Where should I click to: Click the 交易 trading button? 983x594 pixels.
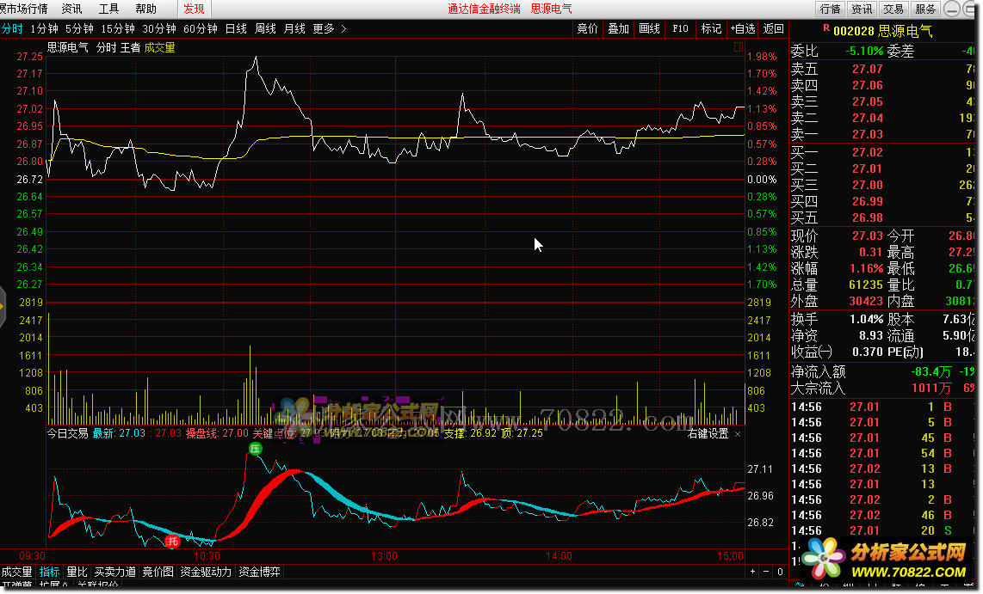coord(893,9)
